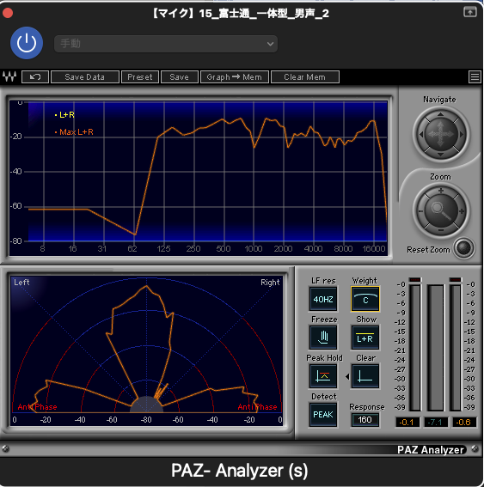Click the Zoom horizontal plus on right
The height and width of the screenshot is (487, 484).
(462, 211)
